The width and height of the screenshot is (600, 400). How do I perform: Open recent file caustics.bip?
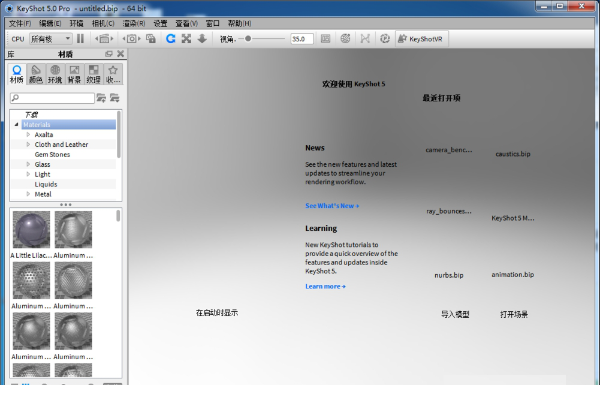pyautogui.click(x=512, y=154)
